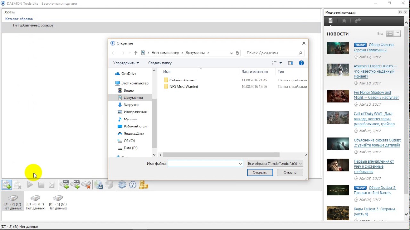
Task: Click the Add Image toolbar icon
Action: [7, 185]
